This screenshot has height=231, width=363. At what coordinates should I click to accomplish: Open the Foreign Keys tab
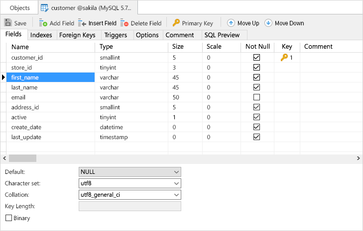[78, 35]
